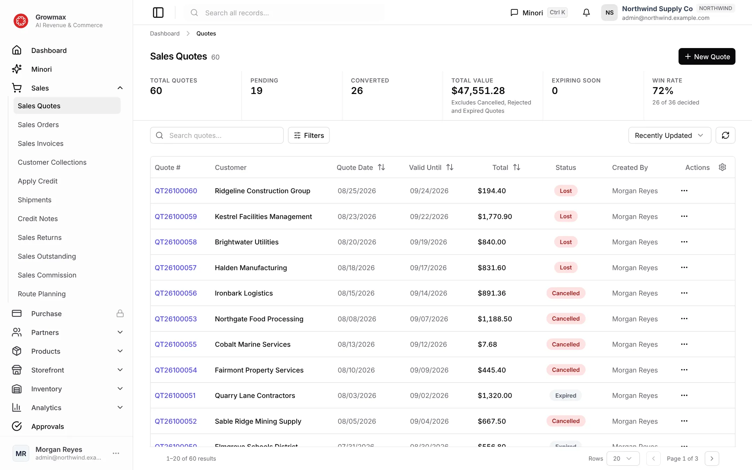This screenshot has width=752, height=470.
Task: Open actions menu for Ironbark Logistics row
Action: [684, 293]
